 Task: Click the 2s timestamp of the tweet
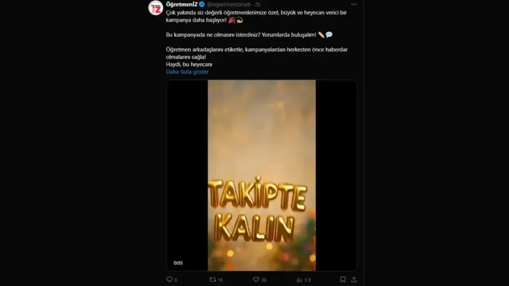[257, 4]
